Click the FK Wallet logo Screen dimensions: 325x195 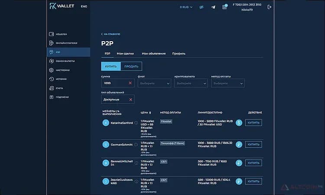point(62,6)
